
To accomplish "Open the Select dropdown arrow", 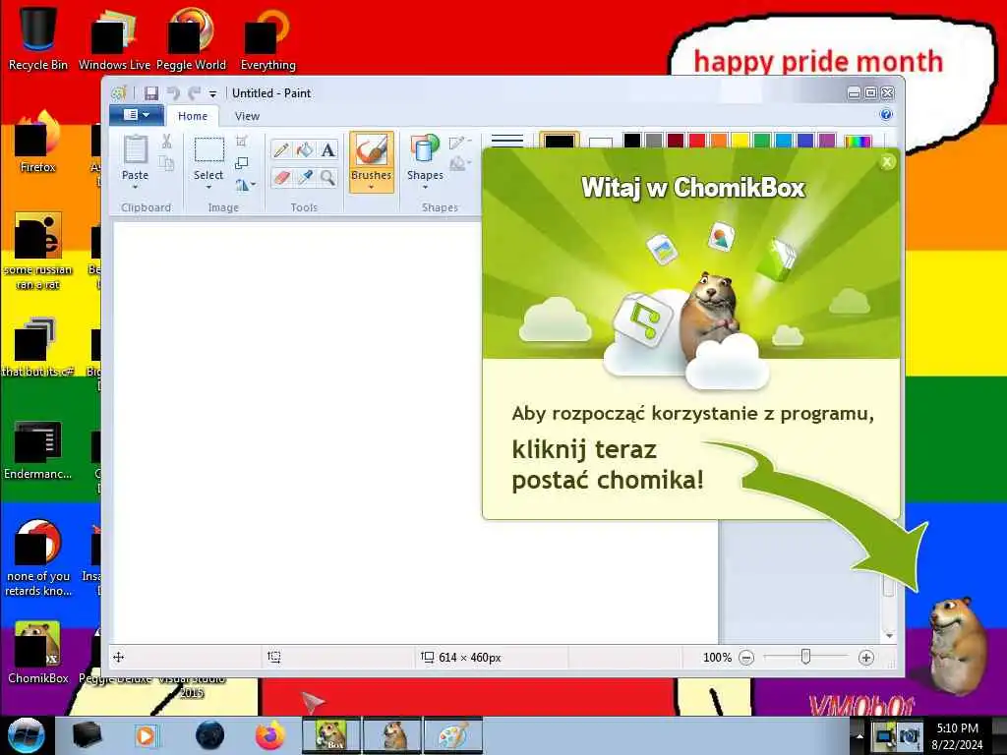I will pyautogui.click(x=208, y=188).
